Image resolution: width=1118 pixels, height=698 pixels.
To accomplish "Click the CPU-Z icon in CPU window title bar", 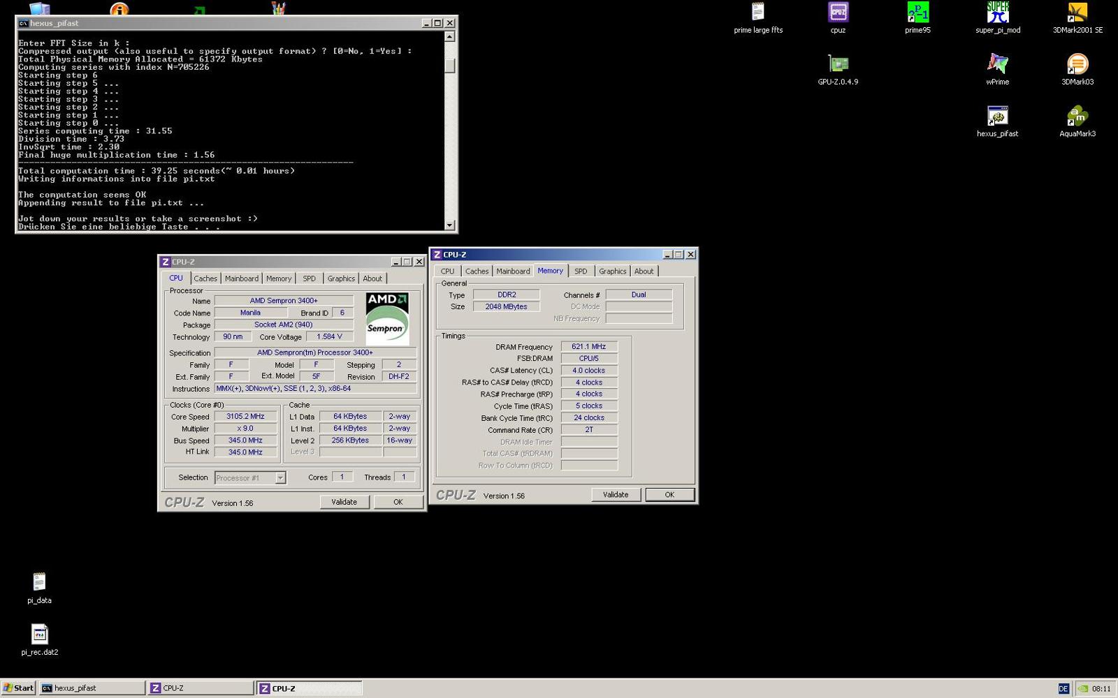I will click(x=166, y=262).
